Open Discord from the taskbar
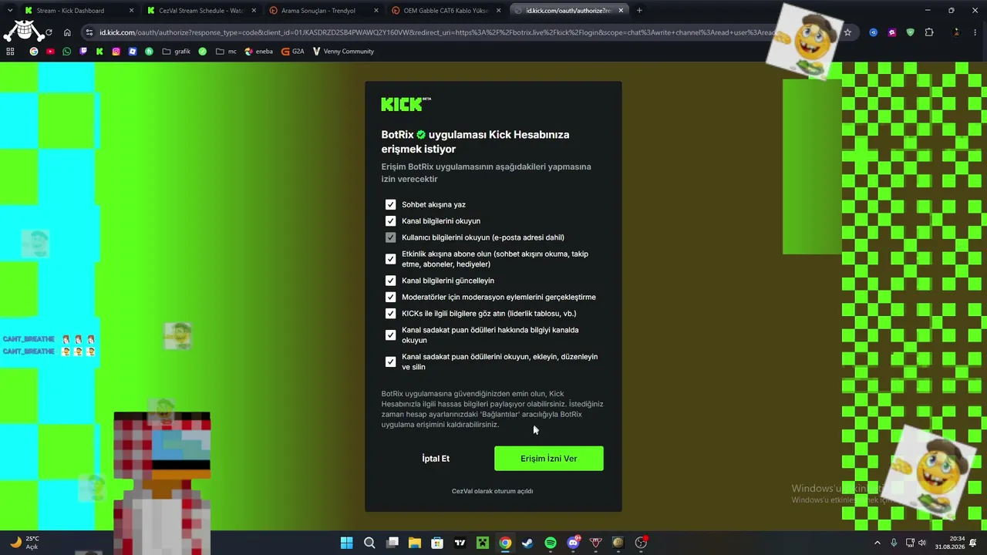987x555 pixels. click(x=573, y=543)
